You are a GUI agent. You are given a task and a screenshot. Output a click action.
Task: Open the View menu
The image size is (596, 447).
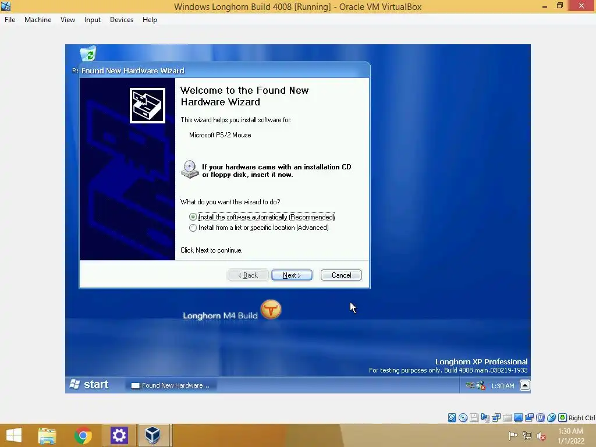[x=68, y=20]
